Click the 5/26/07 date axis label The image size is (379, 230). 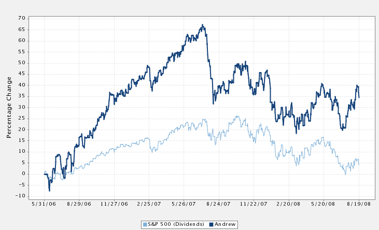click(x=184, y=204)
